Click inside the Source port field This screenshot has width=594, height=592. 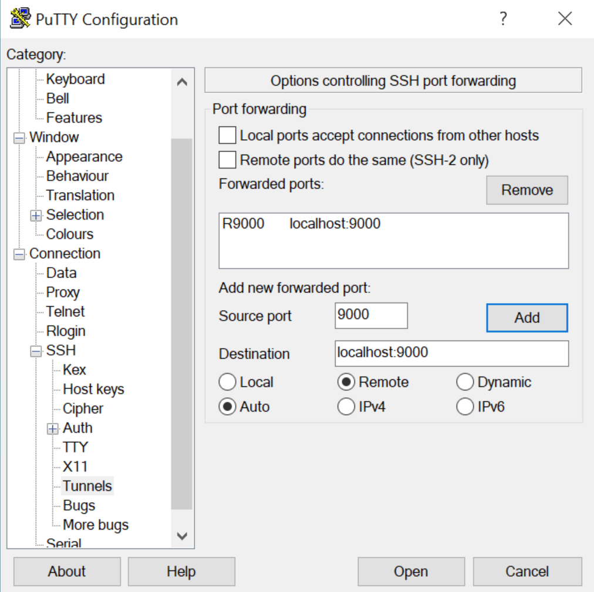pyautogui.click(x=370, y=315)
